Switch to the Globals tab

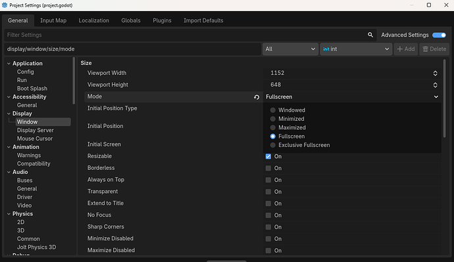click(x=131, y=20)
